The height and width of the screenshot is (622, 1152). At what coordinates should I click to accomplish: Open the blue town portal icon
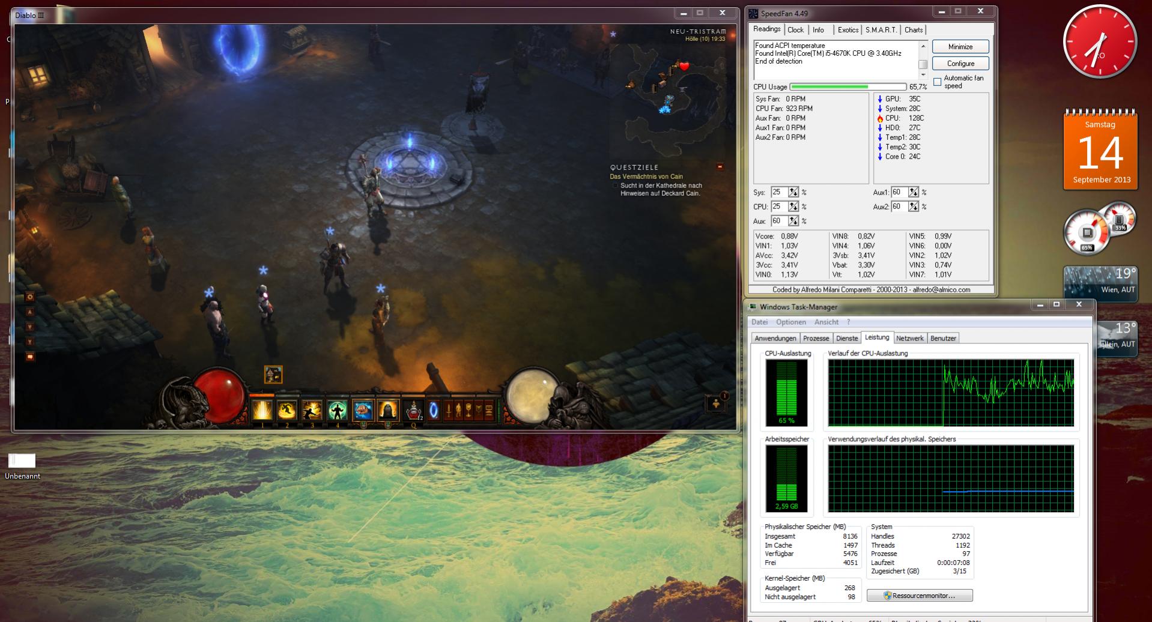(432, 411)
